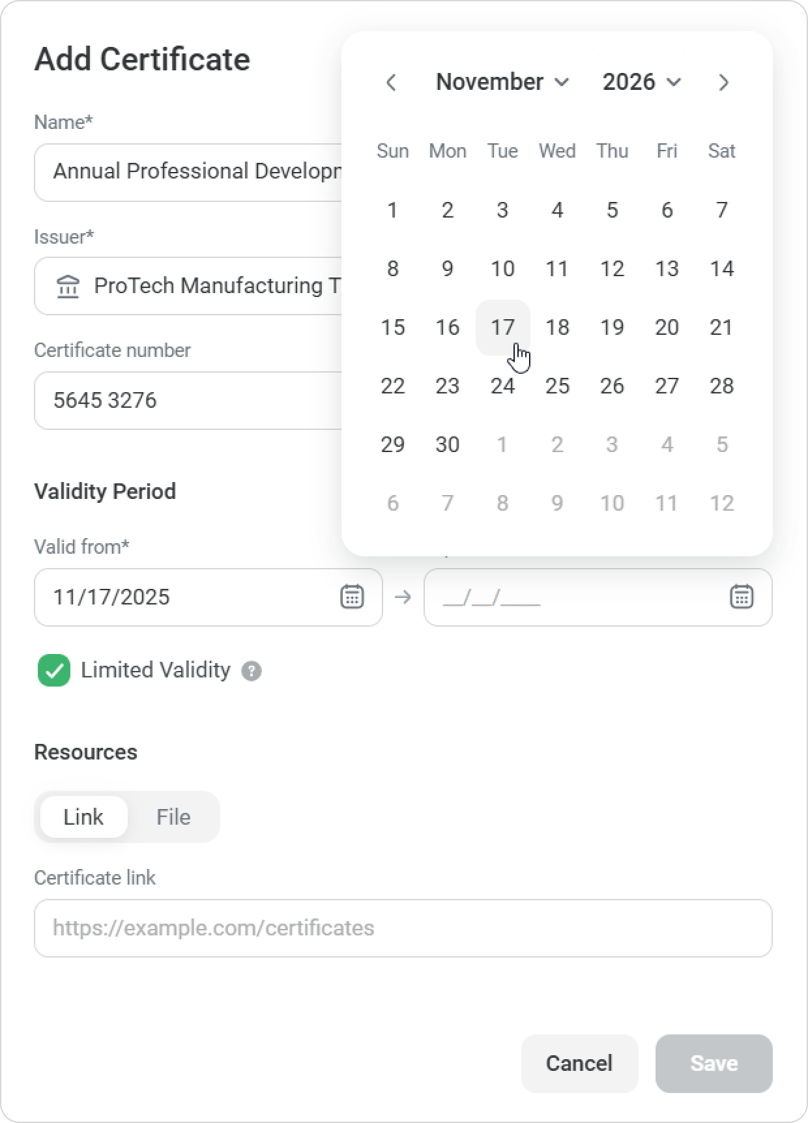
Task: Switch to the File tab
Action: coord(173,817)
